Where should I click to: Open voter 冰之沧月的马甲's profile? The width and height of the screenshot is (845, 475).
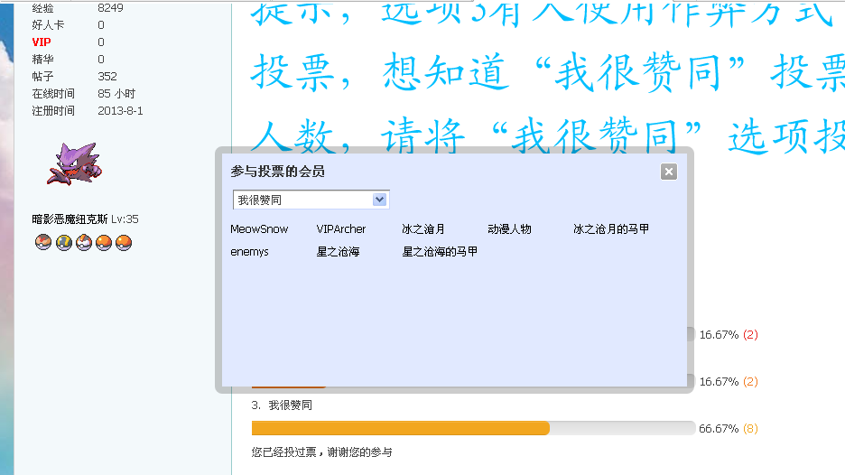pyautogui.click(x=610, y=229)
